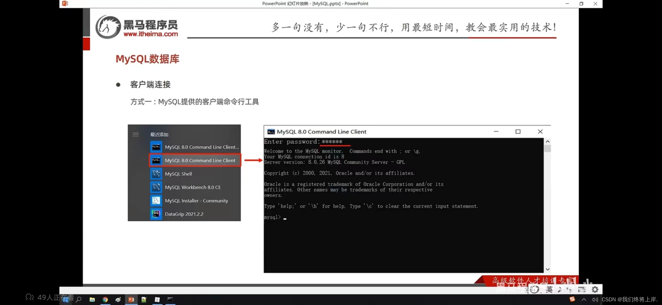Close the PowerPoint slideshow window
The height and width of the screenshot is (305, 662).
point(596,4)
